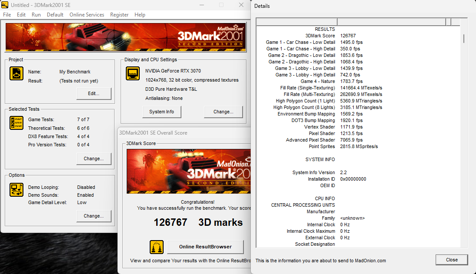Click the Details list vertical scrollbar thumb
This screenshot has width=476, height=274.
pos(463,39)
